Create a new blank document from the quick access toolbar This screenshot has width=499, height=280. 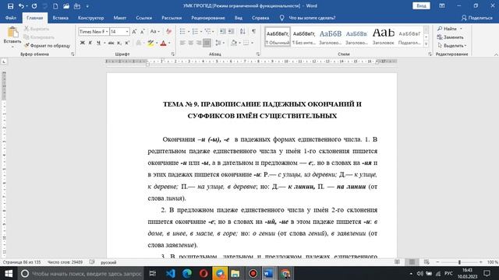(55, 6)
